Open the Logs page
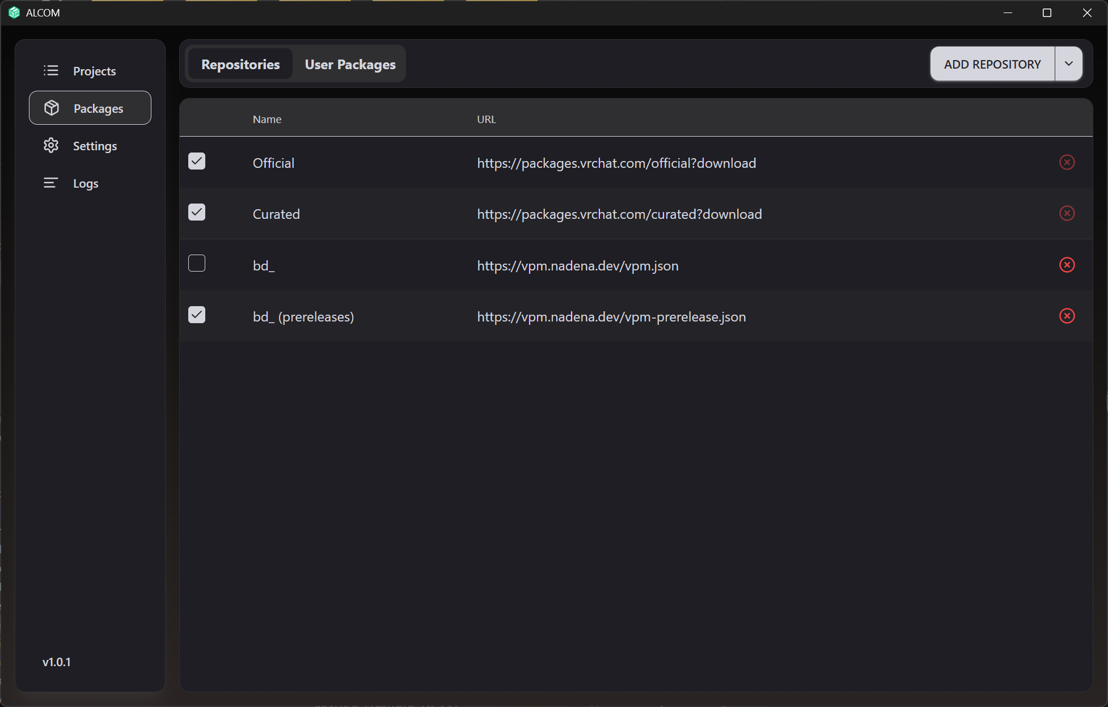Viewport: 1108px width, 707px height. [x=90, y=183]
